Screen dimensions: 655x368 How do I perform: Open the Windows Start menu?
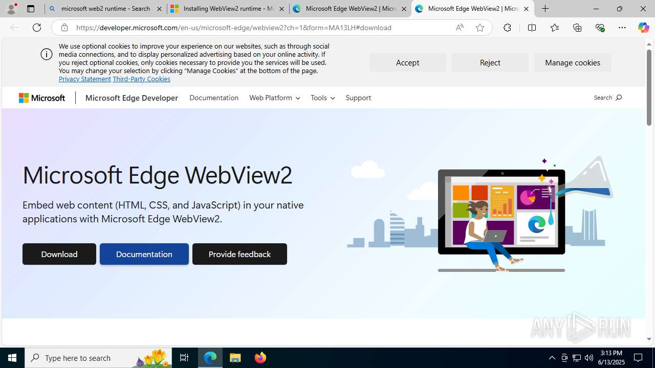pyautogui.click(x=12, y=358)
